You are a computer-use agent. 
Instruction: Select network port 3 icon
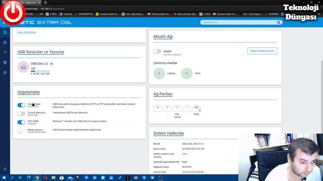[x=167, y=108]
